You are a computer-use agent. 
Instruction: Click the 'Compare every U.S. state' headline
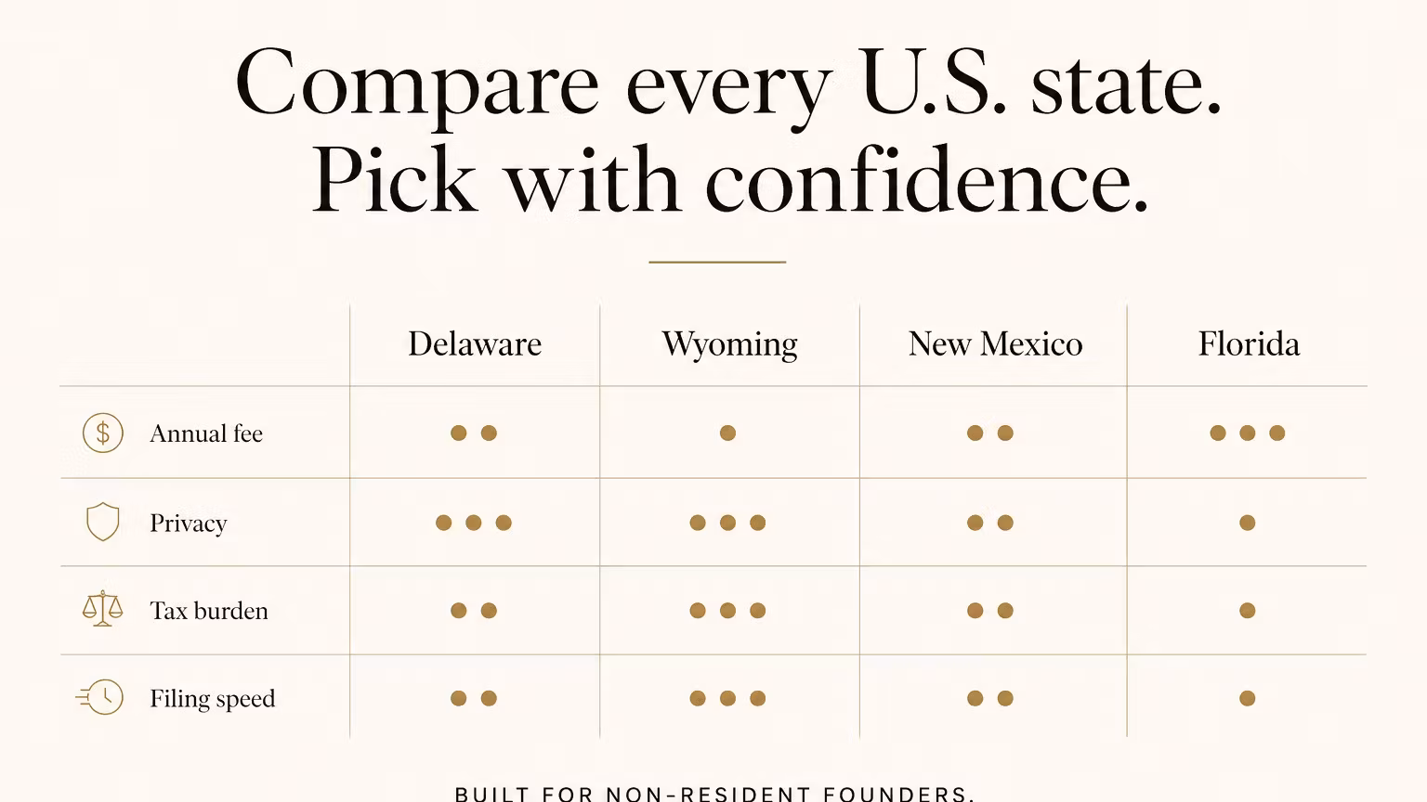[x=728, y=84]
